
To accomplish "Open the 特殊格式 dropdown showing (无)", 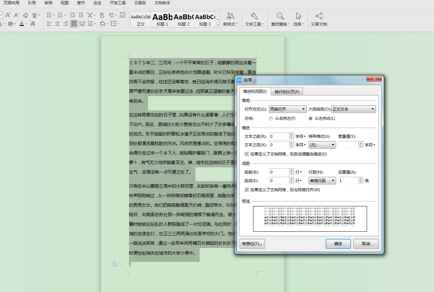I will 322,145.
